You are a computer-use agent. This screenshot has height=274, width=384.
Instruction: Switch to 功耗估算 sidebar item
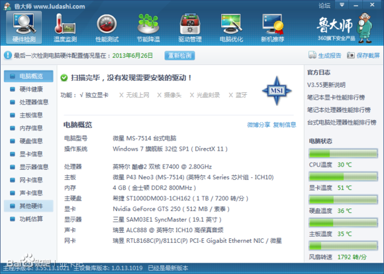point(28,219)
